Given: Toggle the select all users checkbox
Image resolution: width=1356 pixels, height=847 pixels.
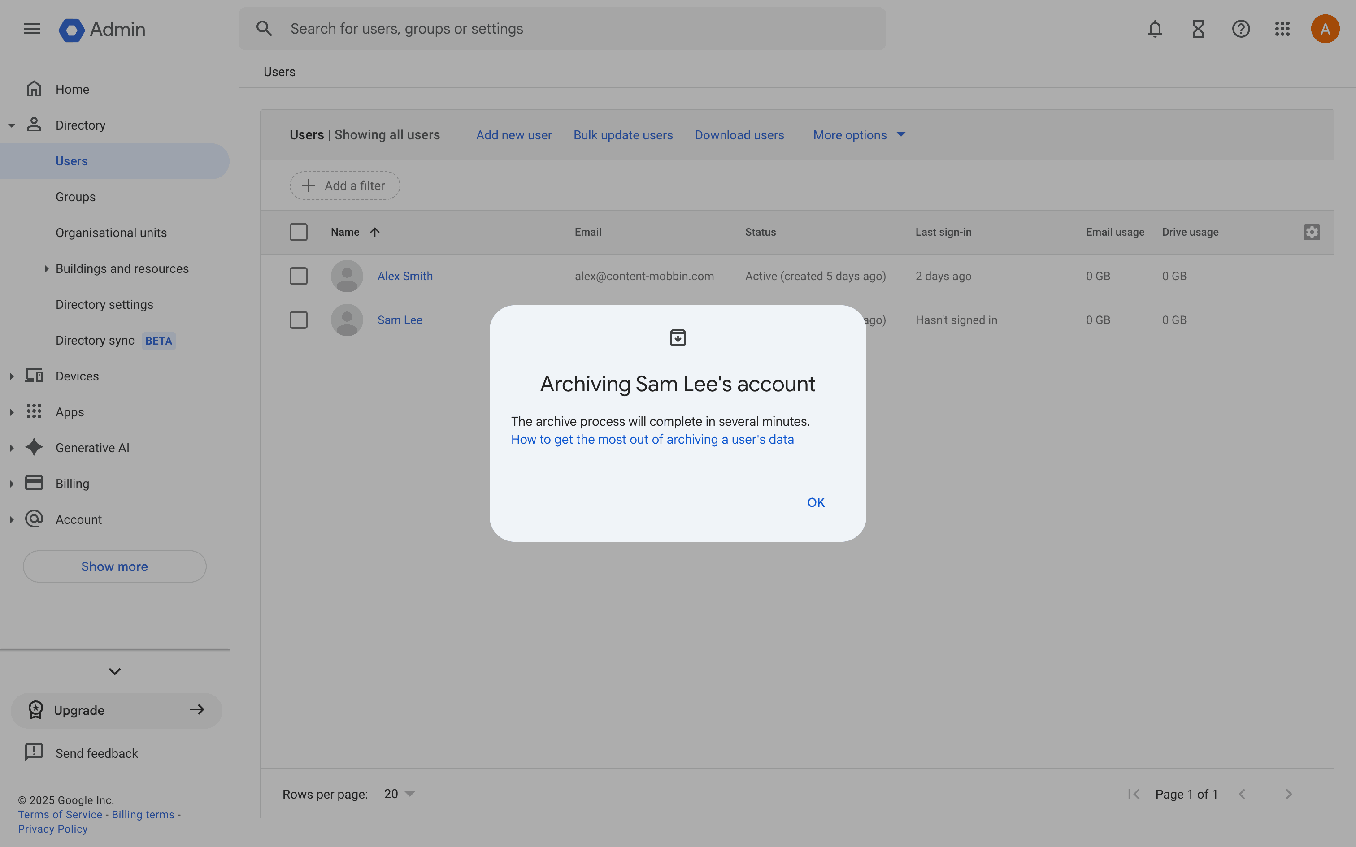Looking at the screenshot, I should coord(298,232).
